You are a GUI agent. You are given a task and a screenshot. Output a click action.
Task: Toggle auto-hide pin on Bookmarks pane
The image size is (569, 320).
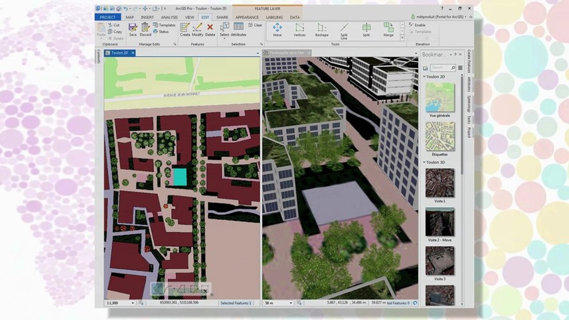[455, 54]
